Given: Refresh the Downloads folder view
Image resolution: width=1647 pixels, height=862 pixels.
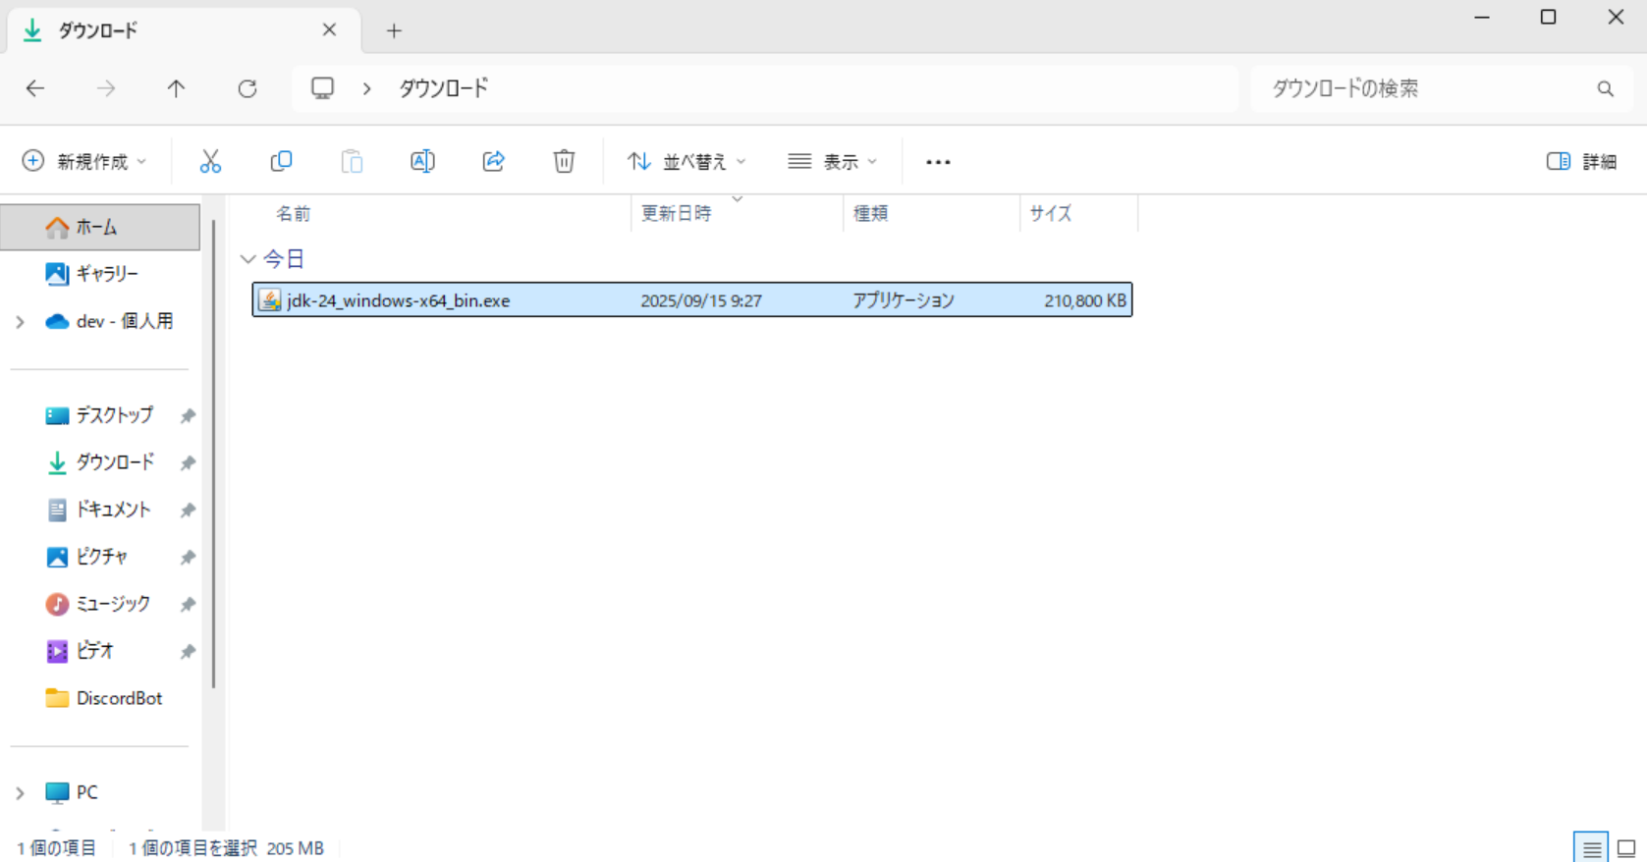Looking at the screenshot, I should [247, 88].
